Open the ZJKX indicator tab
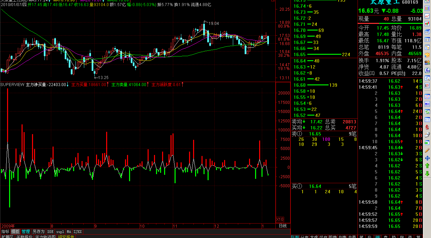The height and width of the screenshot is (238, 431). tap(78, 232)
